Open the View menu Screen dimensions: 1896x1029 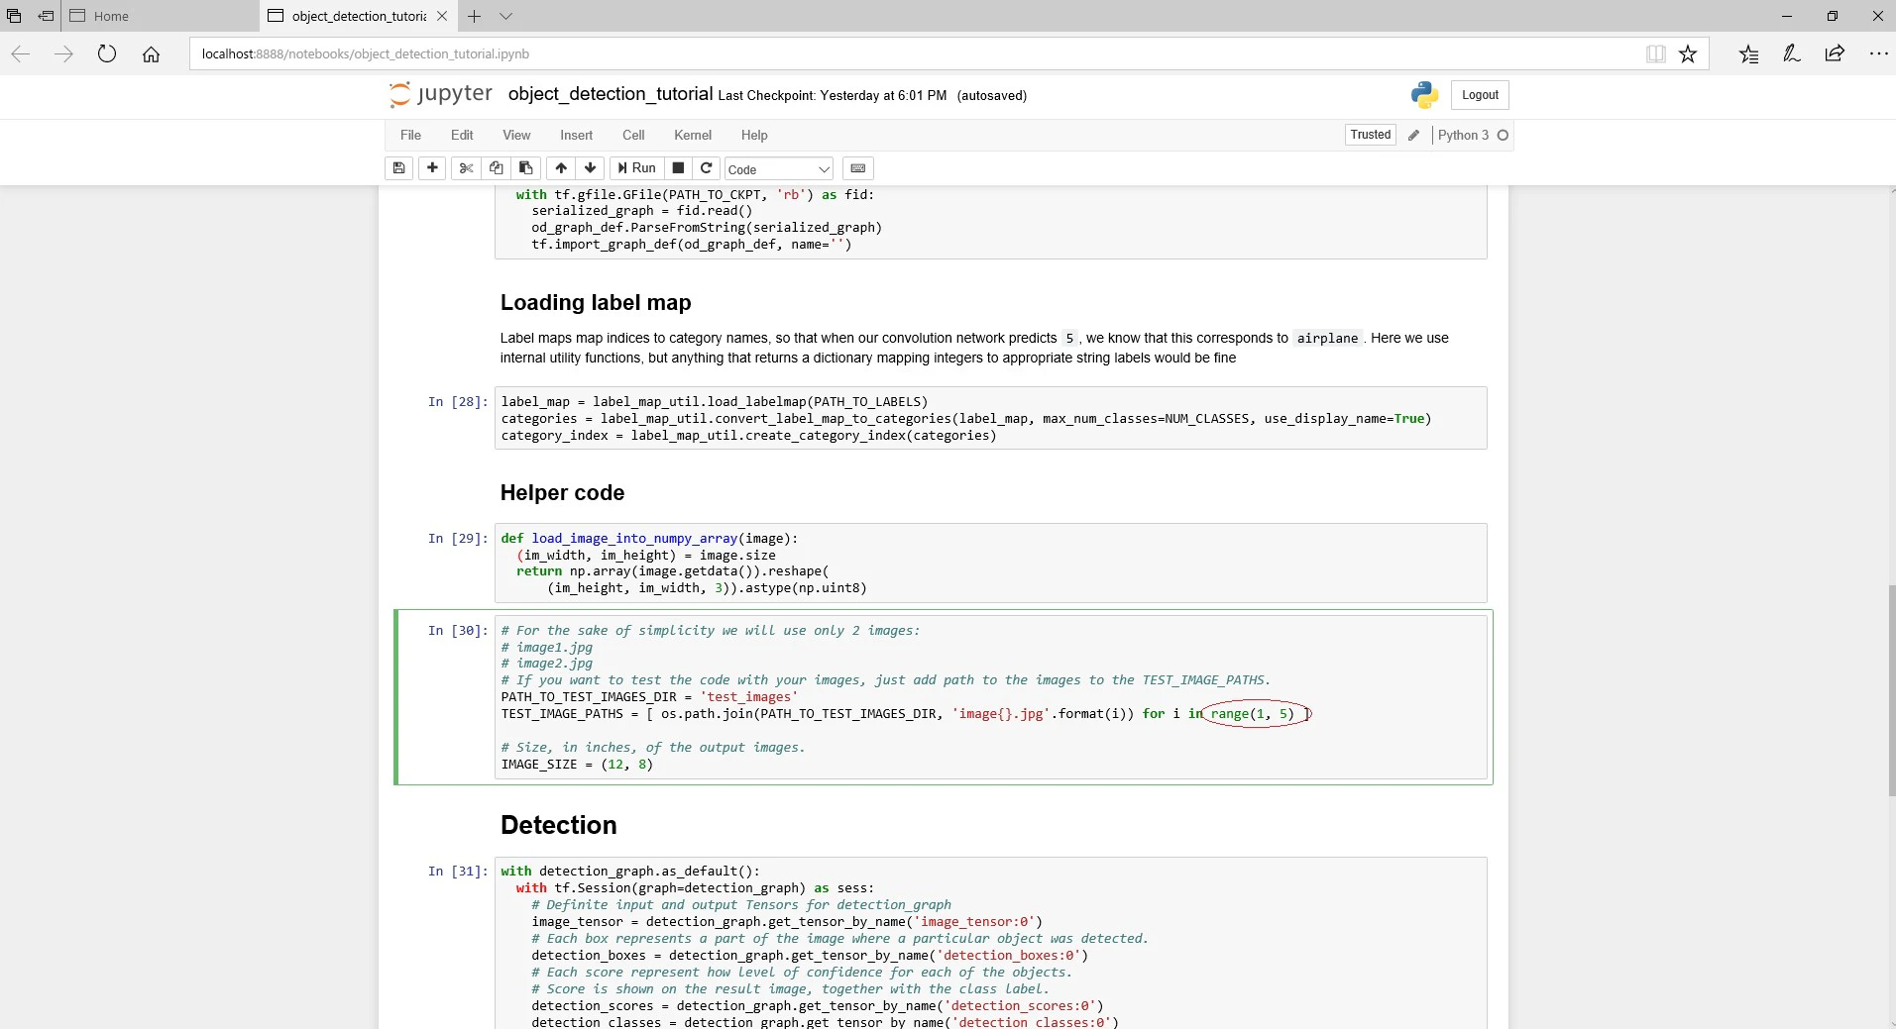click(516, 136)
